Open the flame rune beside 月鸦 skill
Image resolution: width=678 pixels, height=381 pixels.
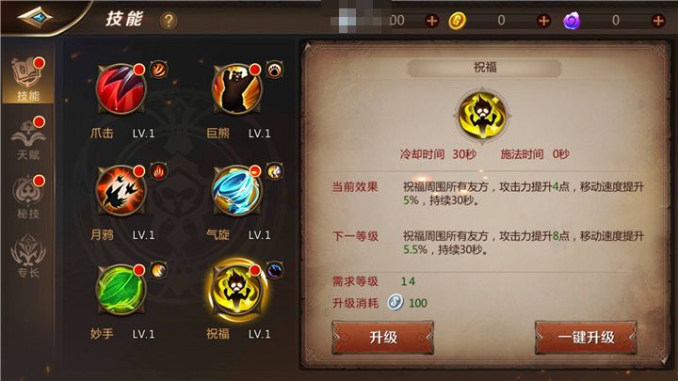159,171
